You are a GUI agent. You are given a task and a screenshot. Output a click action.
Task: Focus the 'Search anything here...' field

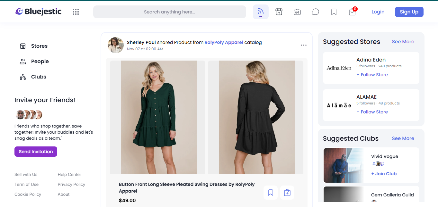(x=170, y=12)
